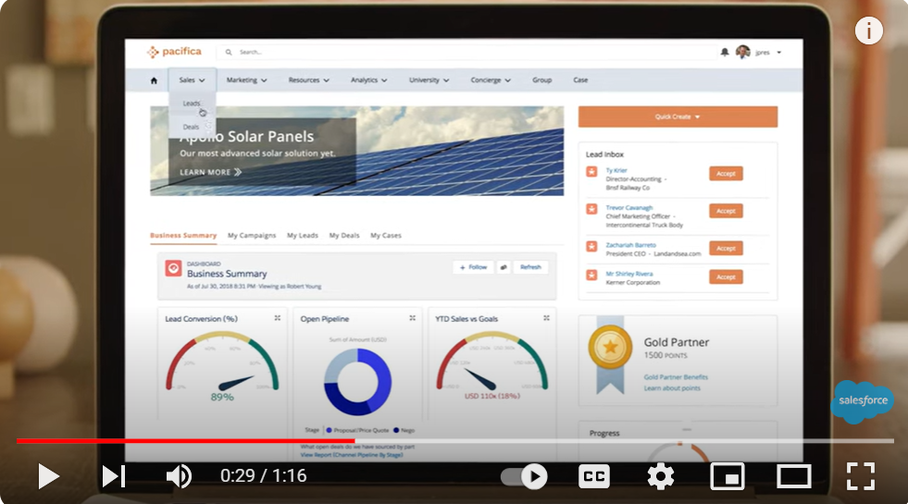The width and height of the screenshot is (908, 504).
Task: Select Deals from Sales menu
Action: pyautogui.click(x=191, y=127)
